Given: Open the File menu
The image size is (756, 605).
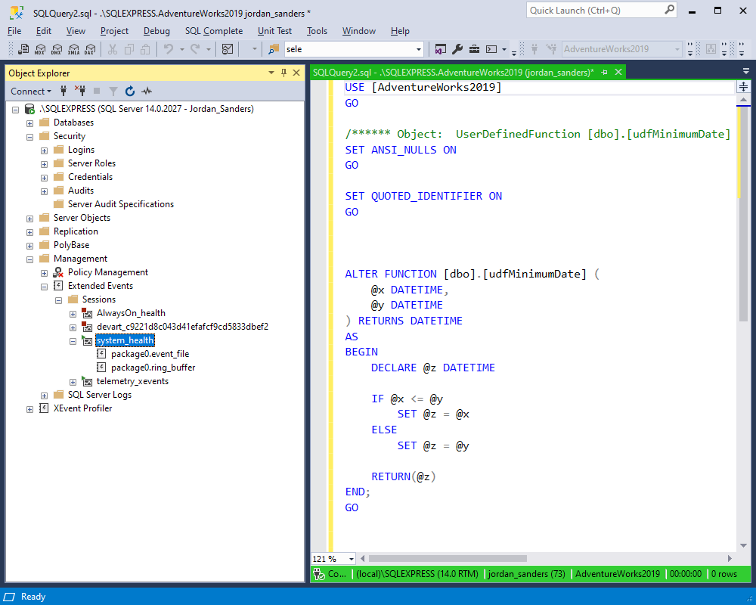Looking at the screenshot, I should pyautogui.click(x=14, y=31).
